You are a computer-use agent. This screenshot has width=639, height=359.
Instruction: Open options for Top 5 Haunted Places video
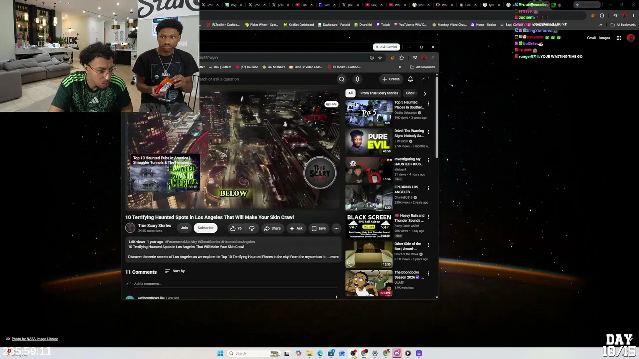tap(428, 104)
